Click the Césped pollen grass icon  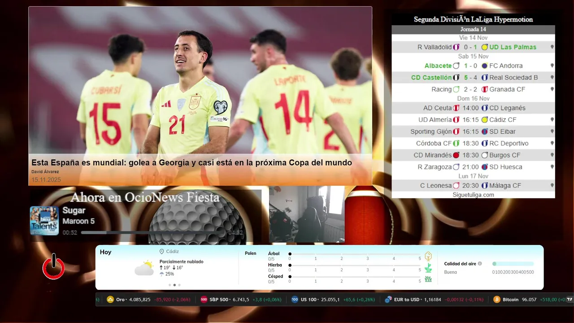[x=428, y=279]
